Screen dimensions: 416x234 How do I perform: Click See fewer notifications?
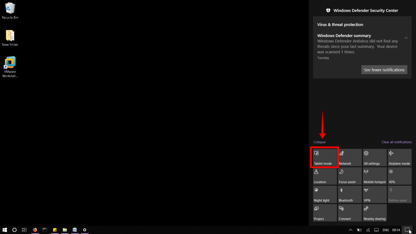[384, 70]
